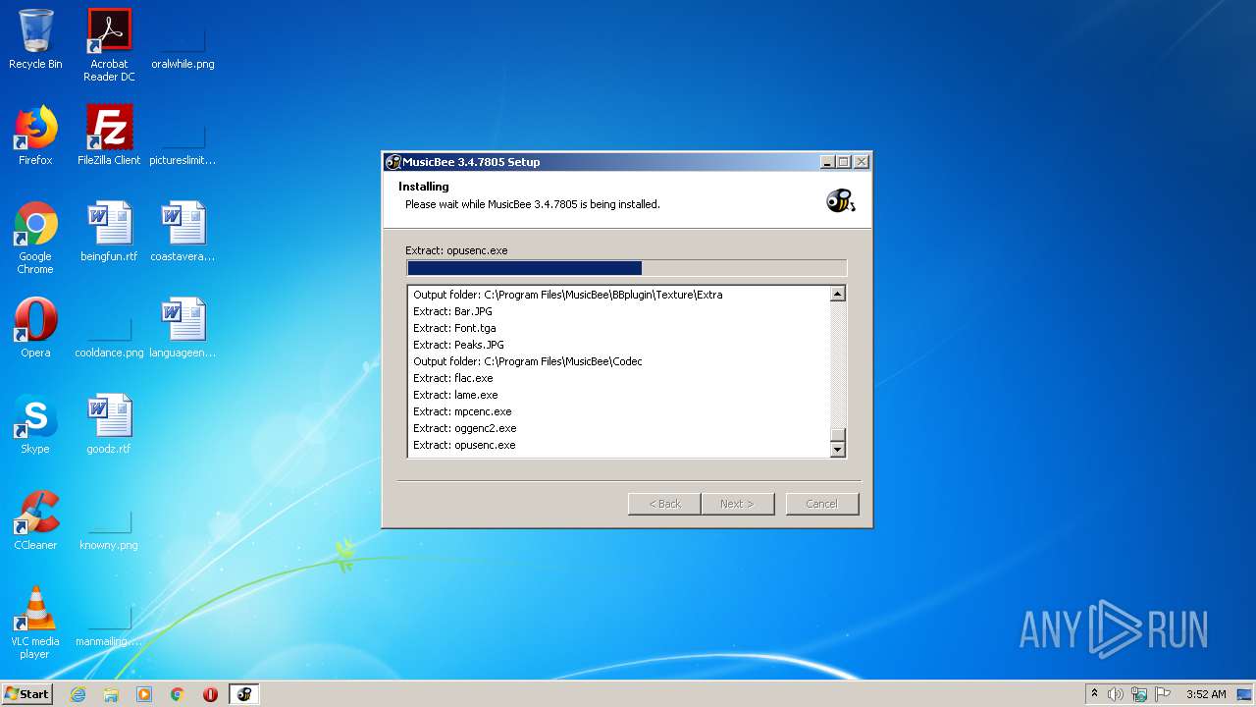1256x707 pixels.
Task: Click the < Back button in Setup
Action: [x=664, y=504]
